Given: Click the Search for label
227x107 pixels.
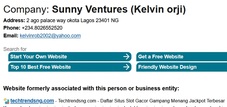Looking at the screenshot, I should pyautogui.click(x=15, y=49).
